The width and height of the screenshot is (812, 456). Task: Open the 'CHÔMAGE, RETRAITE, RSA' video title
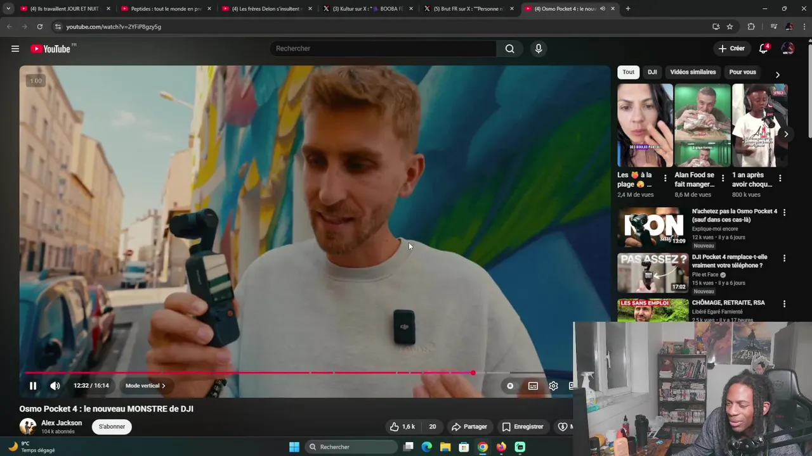pos(728,303)
